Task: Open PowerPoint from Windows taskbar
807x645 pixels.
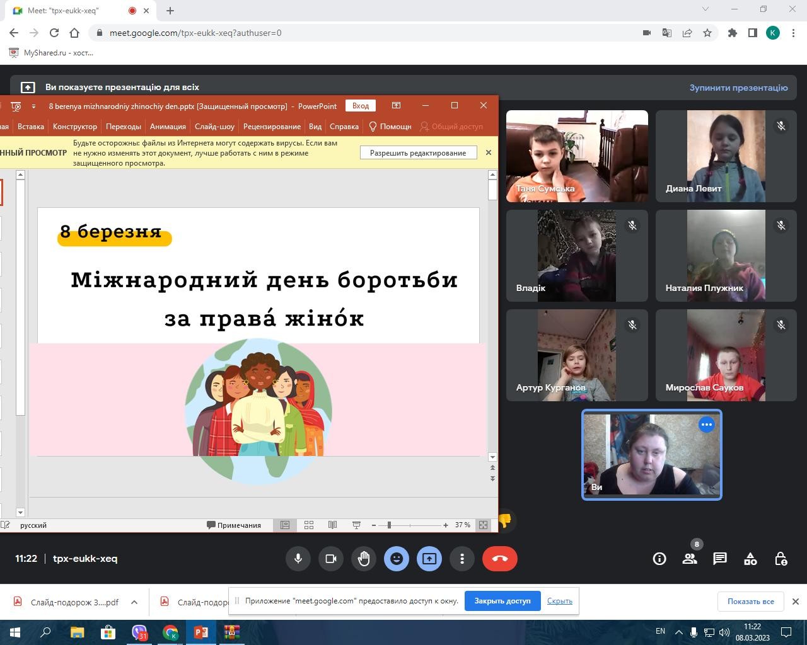Action: point(201,632)
